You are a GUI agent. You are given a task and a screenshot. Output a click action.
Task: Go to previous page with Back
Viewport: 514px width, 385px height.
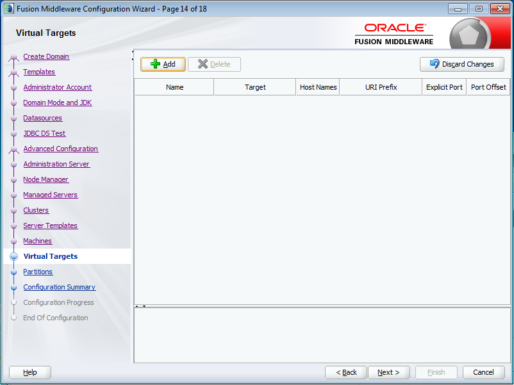pyautogui.click(x=346, y=372)
